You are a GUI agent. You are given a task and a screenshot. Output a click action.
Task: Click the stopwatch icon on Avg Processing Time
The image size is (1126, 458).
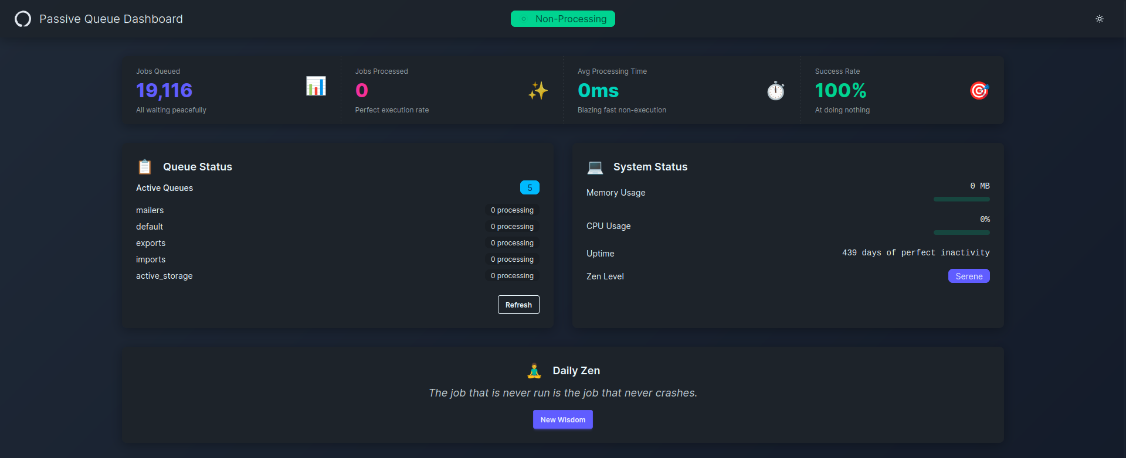coord(776,91)
